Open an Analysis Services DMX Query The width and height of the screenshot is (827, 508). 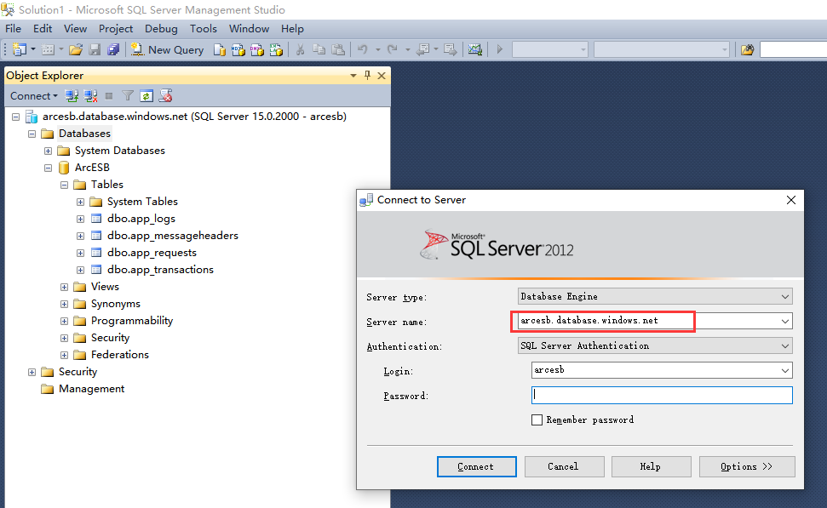[x=257, y=49]
